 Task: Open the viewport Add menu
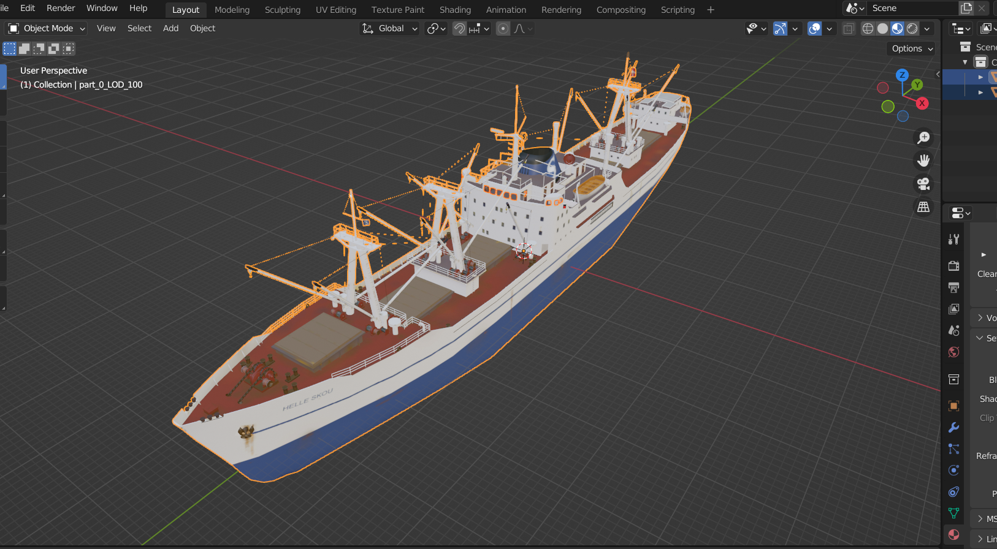click(170, 28)
